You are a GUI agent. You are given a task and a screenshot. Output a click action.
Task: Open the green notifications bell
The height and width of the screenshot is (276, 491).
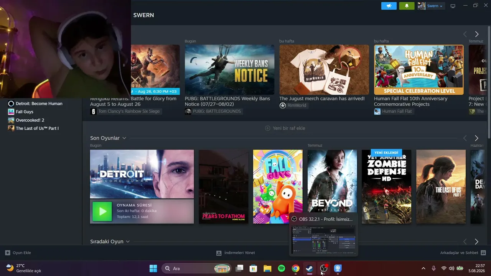click(x=407, y=6)
